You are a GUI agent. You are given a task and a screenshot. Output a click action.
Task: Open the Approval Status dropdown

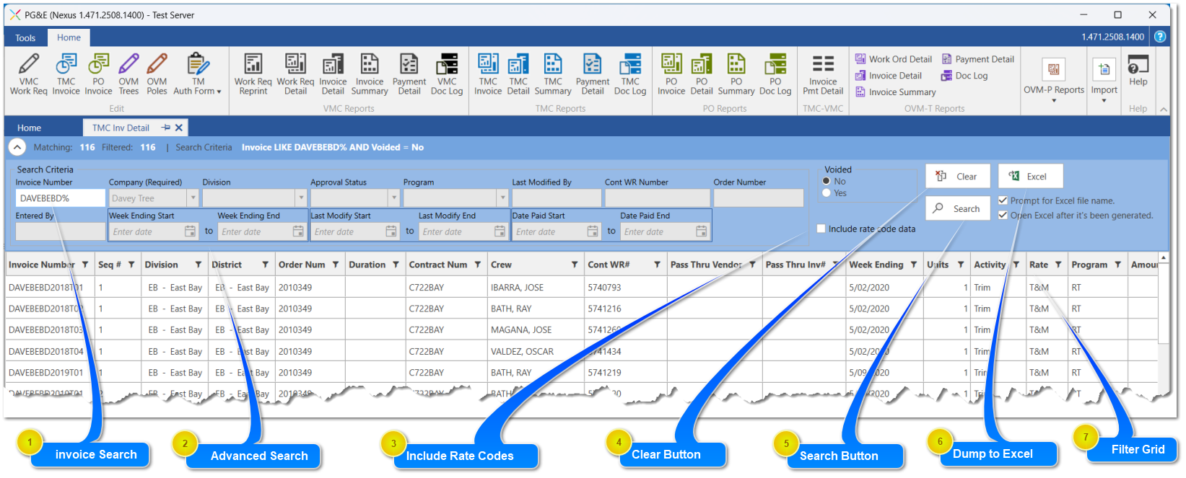(x=393, y=198)
